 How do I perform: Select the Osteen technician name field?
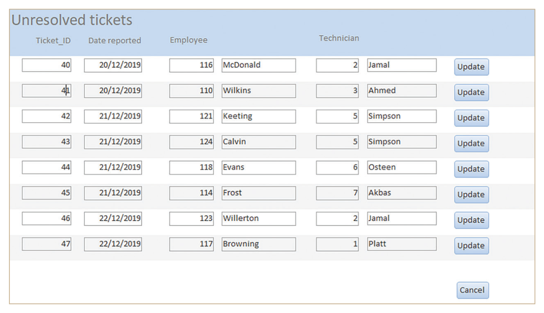tap(402, 168)
